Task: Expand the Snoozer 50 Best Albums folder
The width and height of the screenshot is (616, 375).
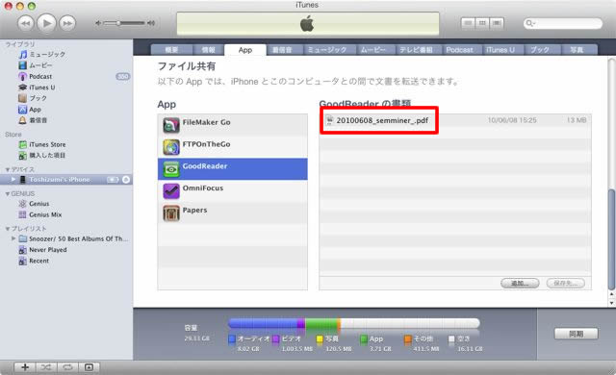Action: 13,238
